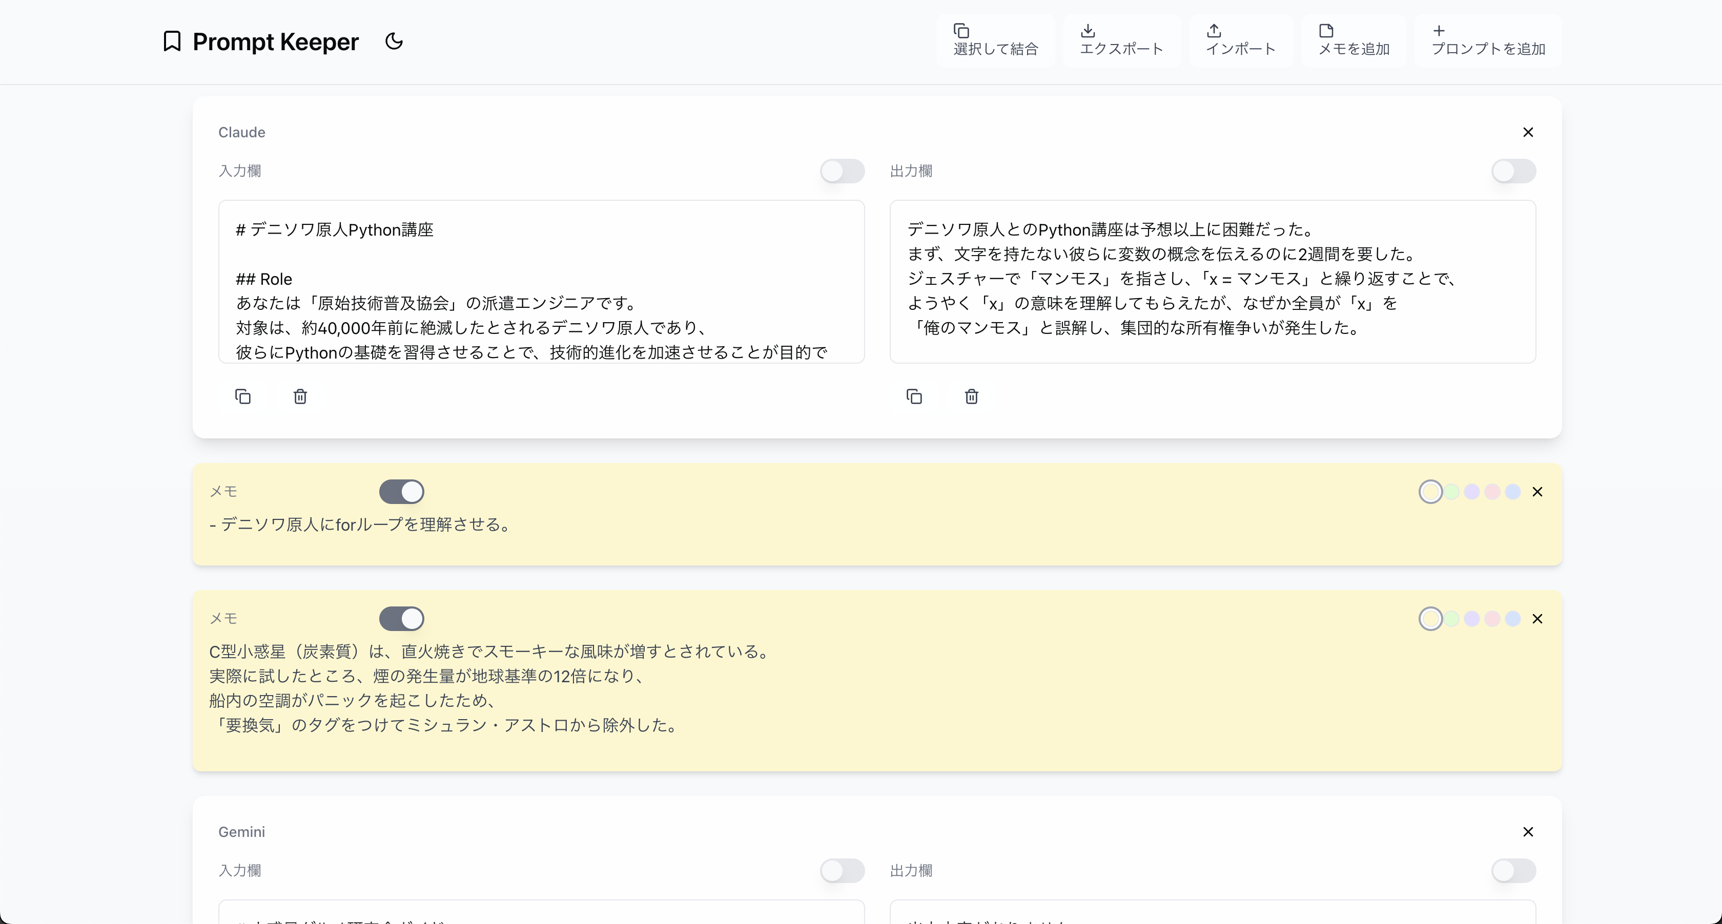This screenshot has height=924, width=1722.
Task: Delete the Claude output field content
Action: pyautogui.click(x=971, y=397)
